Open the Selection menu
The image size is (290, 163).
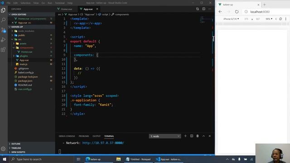pyautogui.click(x=25, y=3)
